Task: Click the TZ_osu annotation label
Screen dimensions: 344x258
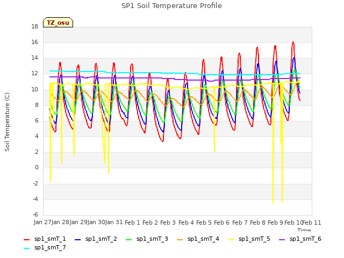Action: 58,23
